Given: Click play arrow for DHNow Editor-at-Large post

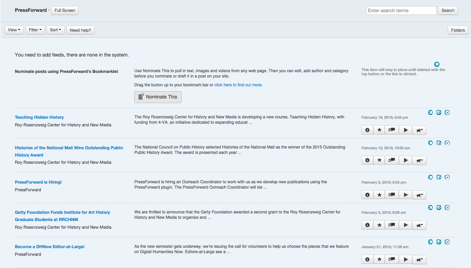Looking at the screenshot, I should click(x=405, y=259).
